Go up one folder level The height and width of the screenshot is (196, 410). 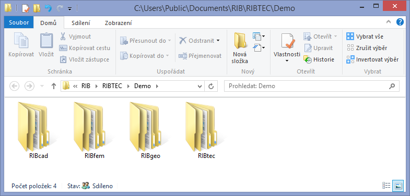54,86
